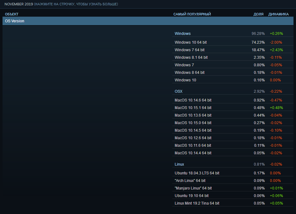Click the +0.06% change value
This screenshot has height=214, width=296.
[x=276, y=196]
